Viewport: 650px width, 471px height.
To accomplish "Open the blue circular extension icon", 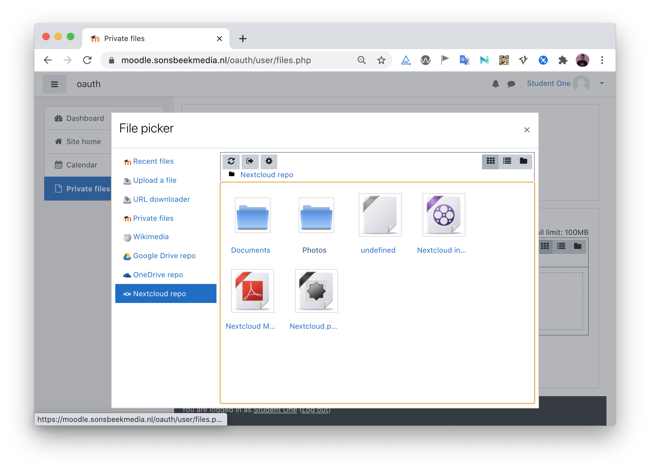I will tap(543, 60).
